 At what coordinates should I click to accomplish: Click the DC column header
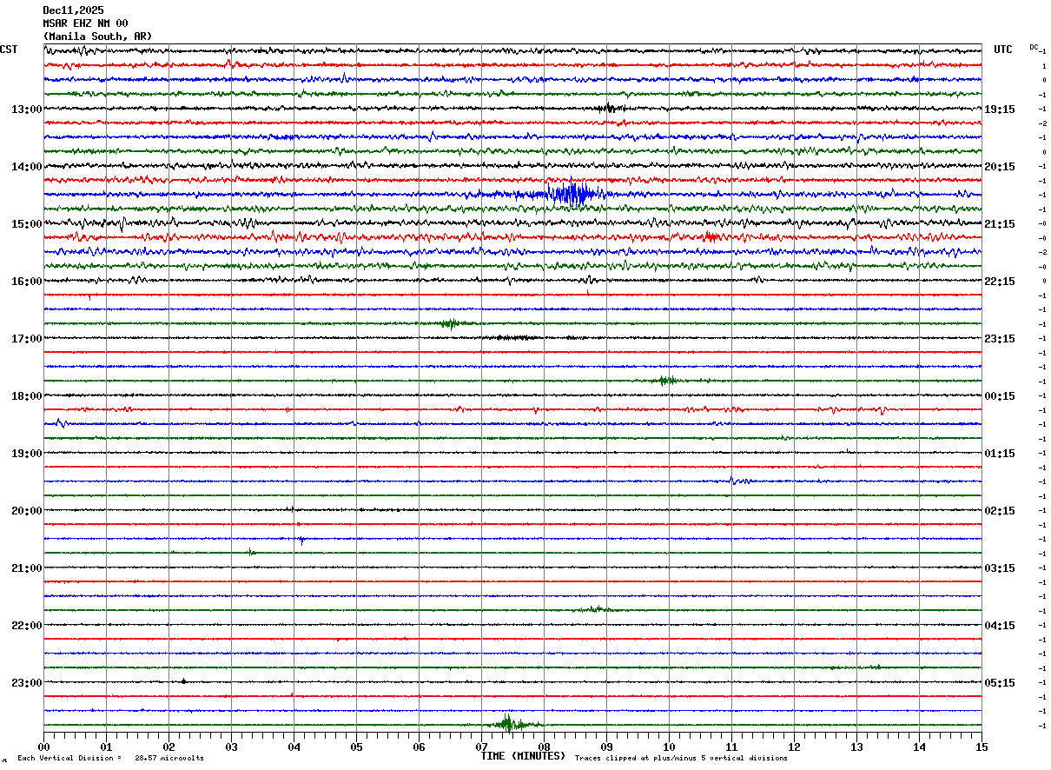click(1034, 47)
